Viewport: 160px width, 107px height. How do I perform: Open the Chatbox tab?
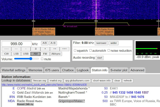[68, 70]
